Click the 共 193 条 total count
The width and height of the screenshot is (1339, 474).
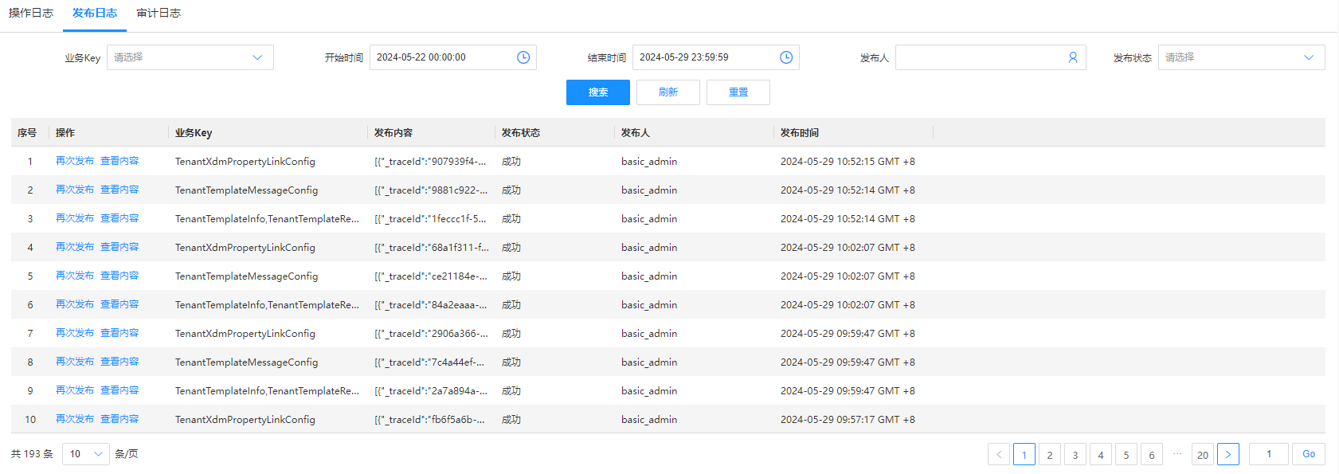point(32,454)
